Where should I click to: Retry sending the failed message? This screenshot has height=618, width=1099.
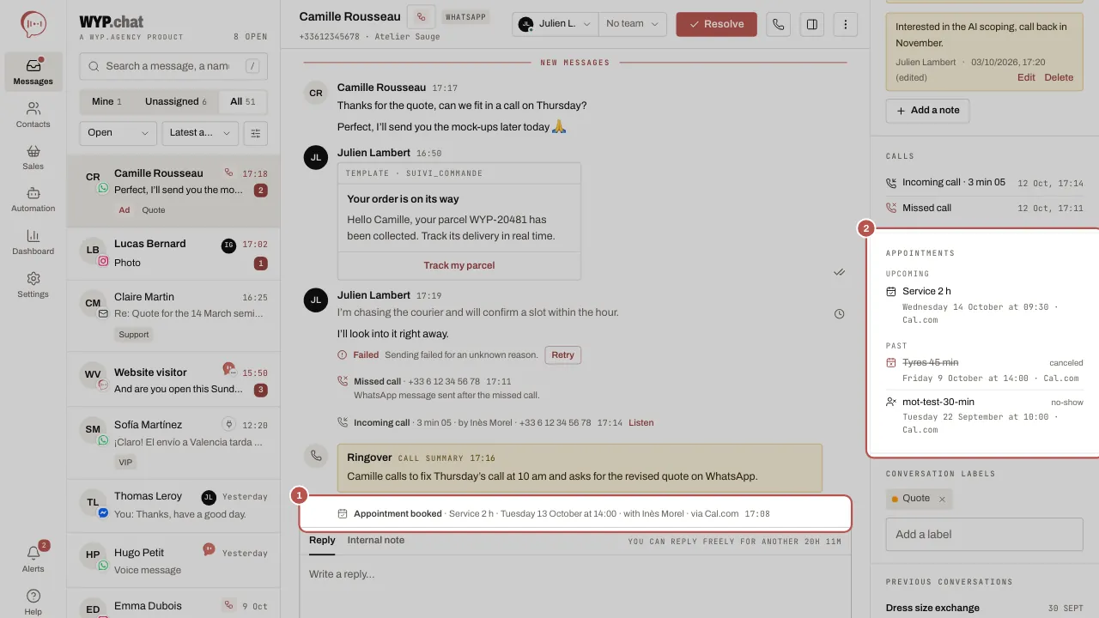pos(562,355)
